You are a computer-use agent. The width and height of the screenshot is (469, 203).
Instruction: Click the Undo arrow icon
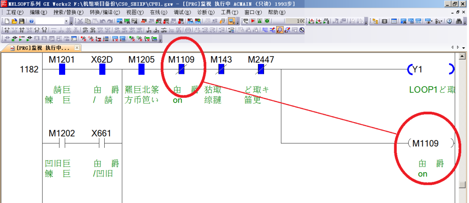click(x=102, y=21)
